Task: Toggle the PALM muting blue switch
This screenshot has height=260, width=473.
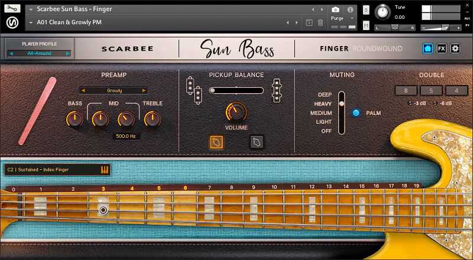Action: point(356,113)
